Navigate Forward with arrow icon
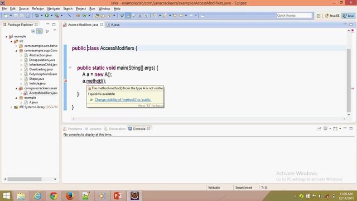The width and height of the screenshot is (357, 201). pyautogui.click(x=191, y=16)
